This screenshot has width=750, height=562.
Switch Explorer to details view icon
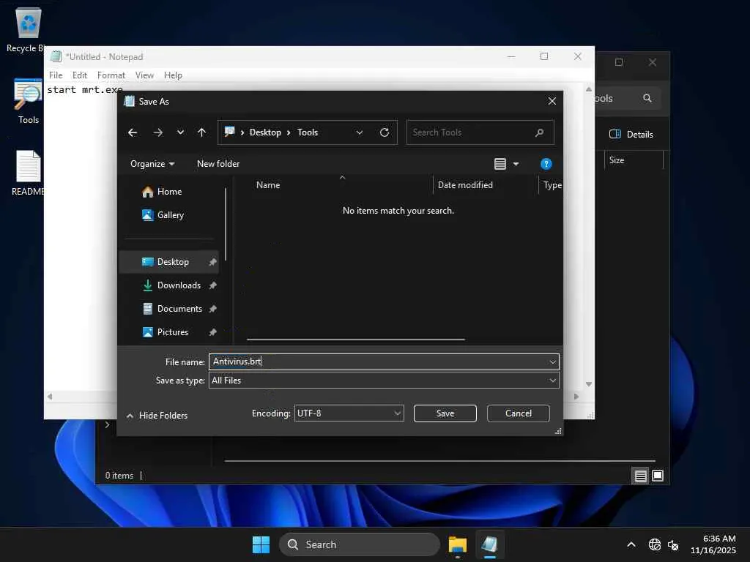point(640,476)
